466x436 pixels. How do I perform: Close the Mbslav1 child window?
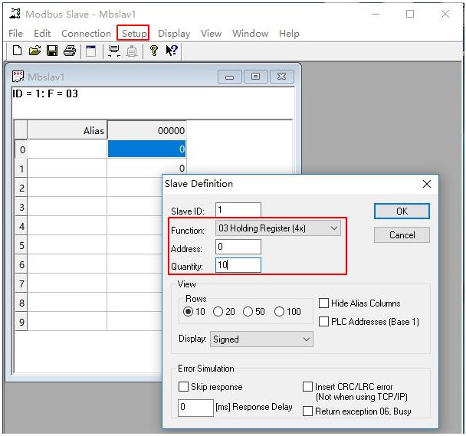pos(281,77)
